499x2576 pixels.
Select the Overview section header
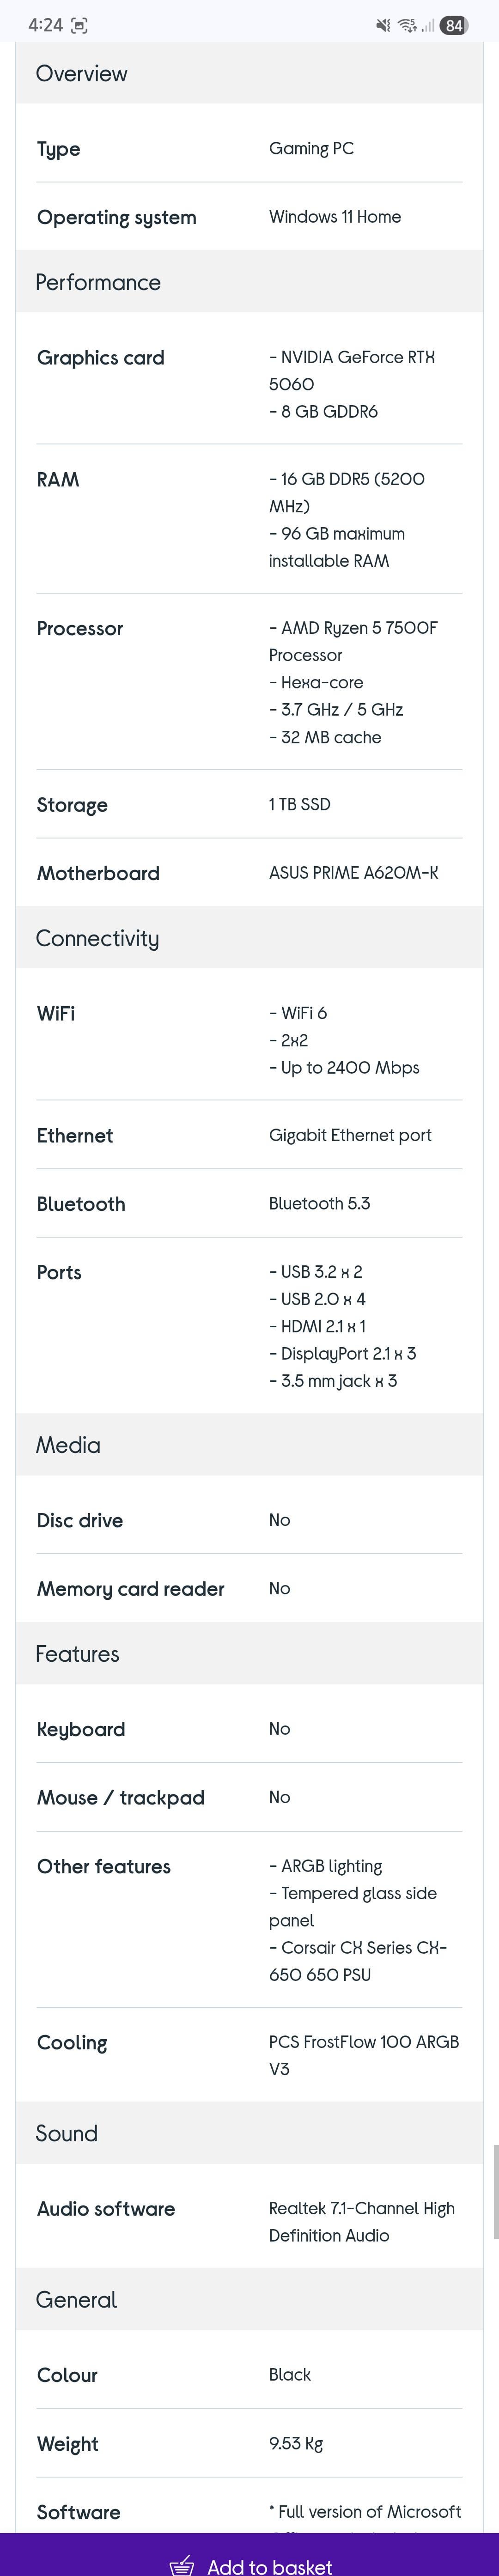[81, 74]
